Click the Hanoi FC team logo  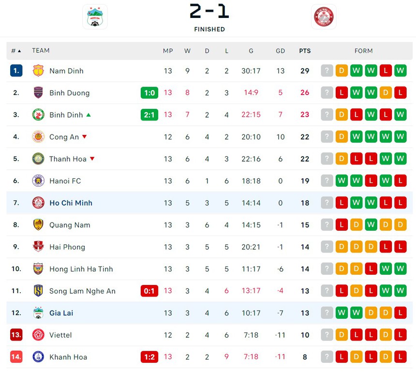pyautogui.click(x=38, y=181)
